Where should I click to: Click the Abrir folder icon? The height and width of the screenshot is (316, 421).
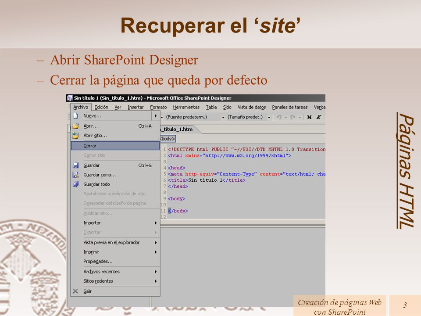[76, 126]
